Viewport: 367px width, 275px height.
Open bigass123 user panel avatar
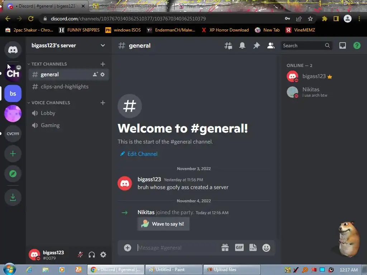pyautogui.click(x=34, y=255)
